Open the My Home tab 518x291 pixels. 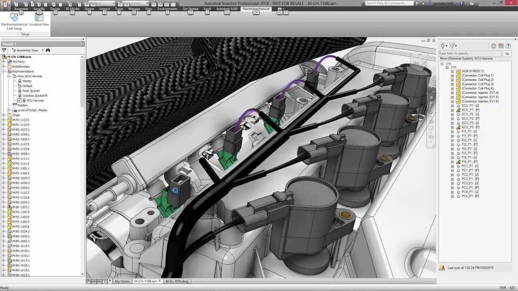tap(122, 281)
